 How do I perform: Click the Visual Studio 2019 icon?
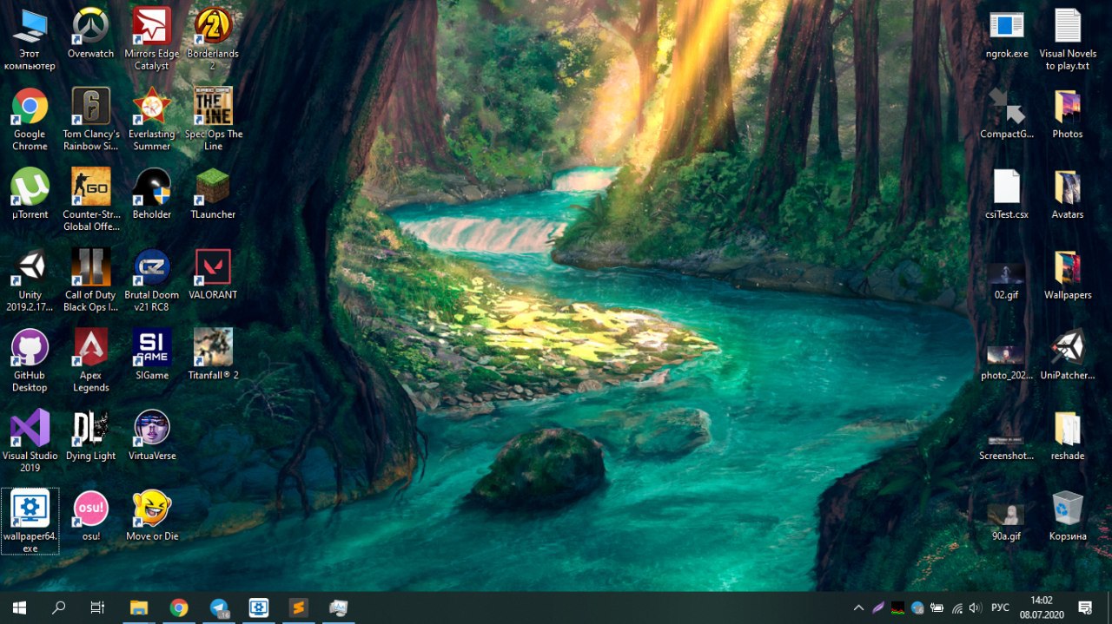tap(30, 441)
